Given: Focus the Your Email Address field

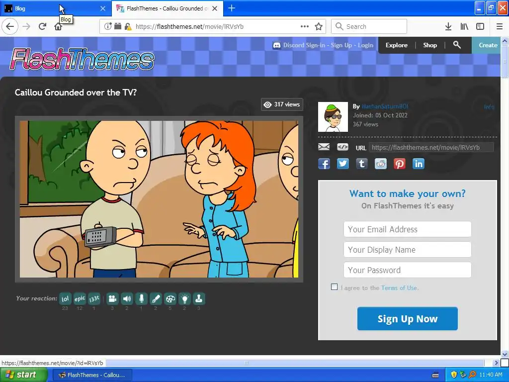Looking at the screenshot, I should click(408, 229).
